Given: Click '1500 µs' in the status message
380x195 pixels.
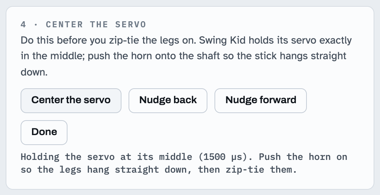Looking at the screenshot, I should pyautogui.click(x=223, y=157).
